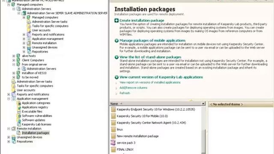
Task: Click the Add/Remove columns link
Action: tap(133, 88)
